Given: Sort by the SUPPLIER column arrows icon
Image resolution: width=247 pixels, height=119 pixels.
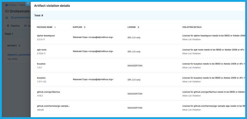Looking at the screenshot, I should point(85,27).
